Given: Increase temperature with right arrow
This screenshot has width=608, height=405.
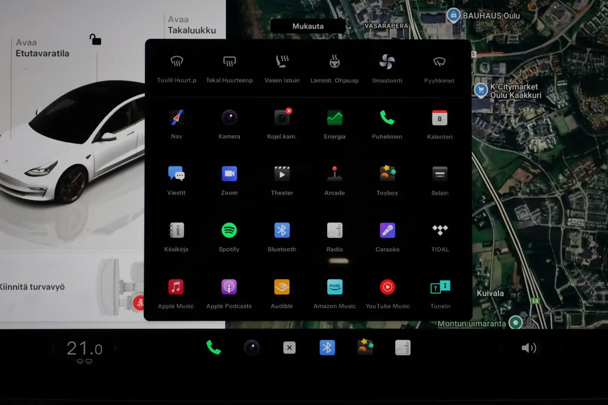Looking at the screenshot, I should coord(115,348).
